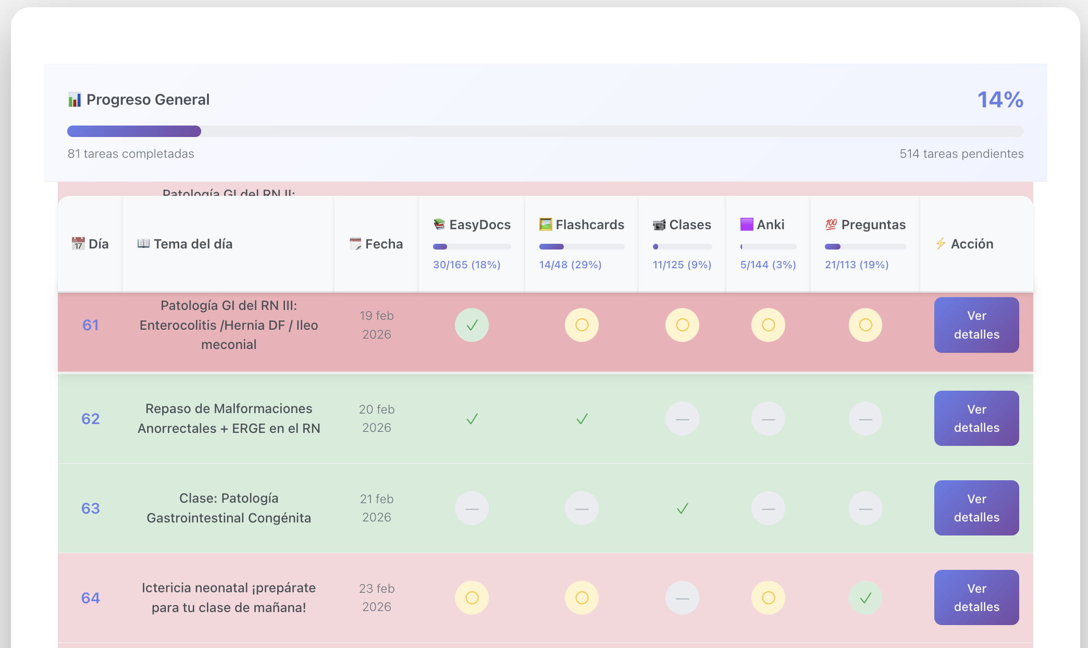Click the Preguntas 100 emoji icon
Image resolution: width=1088 pixels, height=648 pixels.
pos(831,225)
